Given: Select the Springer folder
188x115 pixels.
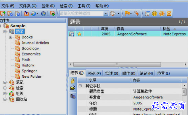Looking at the screenshot, I should [29, 71].
